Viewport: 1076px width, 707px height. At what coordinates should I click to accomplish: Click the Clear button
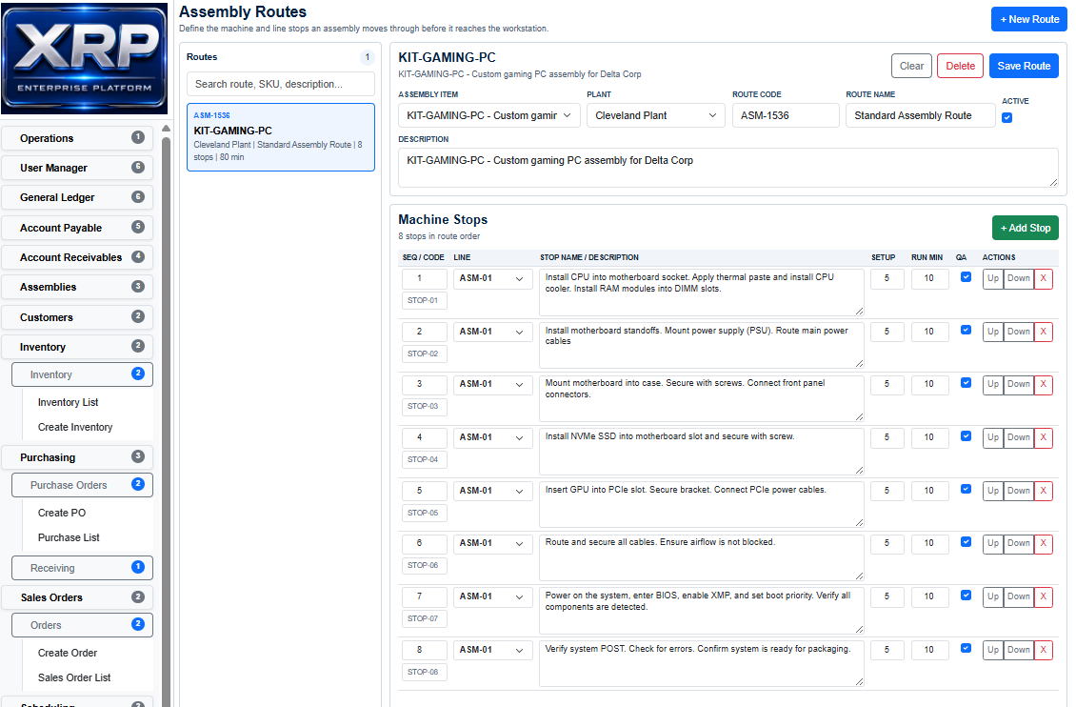click(911, 66)
